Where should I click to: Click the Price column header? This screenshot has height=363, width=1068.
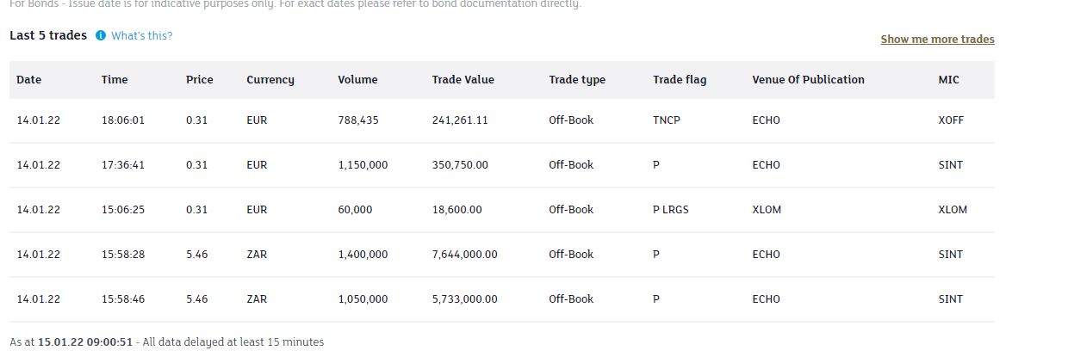[x=199, y=80]
